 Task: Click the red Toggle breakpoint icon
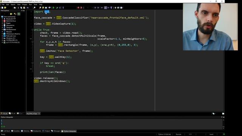(78, 8)
